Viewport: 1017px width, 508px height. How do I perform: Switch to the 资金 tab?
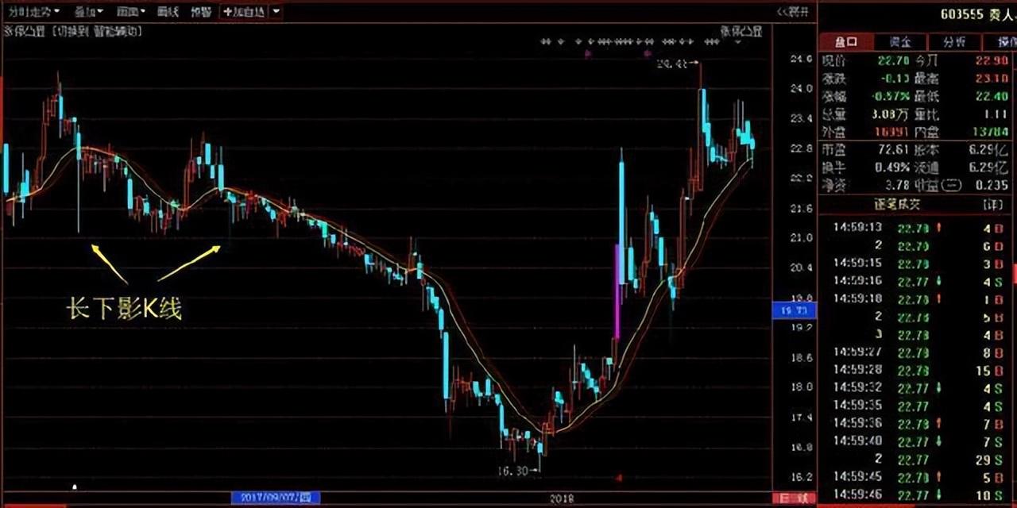point(900,42)
